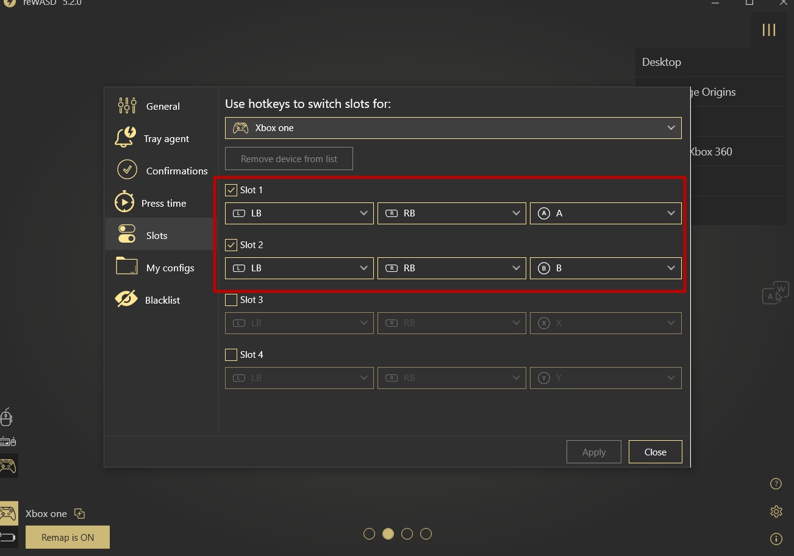The height and width of the screenshot is (556, 794).
Task: Select the second slot circle indicator
Action: point(388,534)
